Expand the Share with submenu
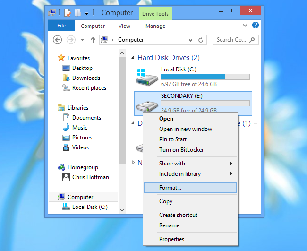The image size is (307, 251). (x=190, y=164)
